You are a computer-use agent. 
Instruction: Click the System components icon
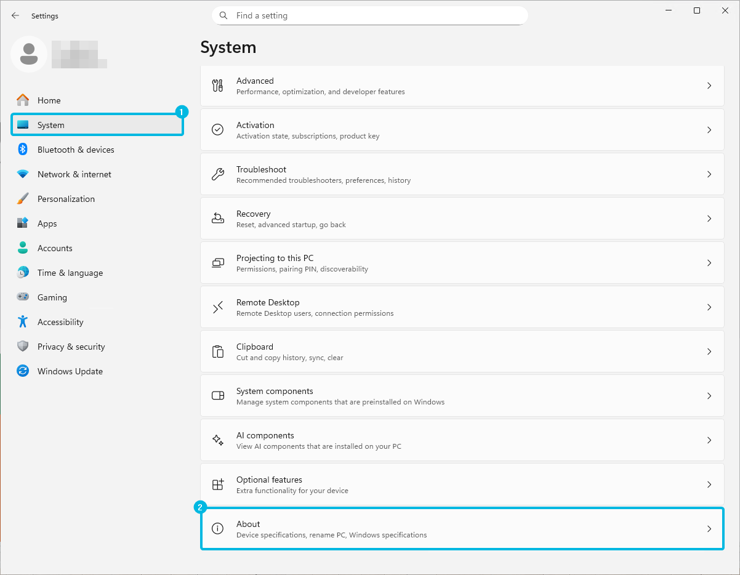coord(217,396)
